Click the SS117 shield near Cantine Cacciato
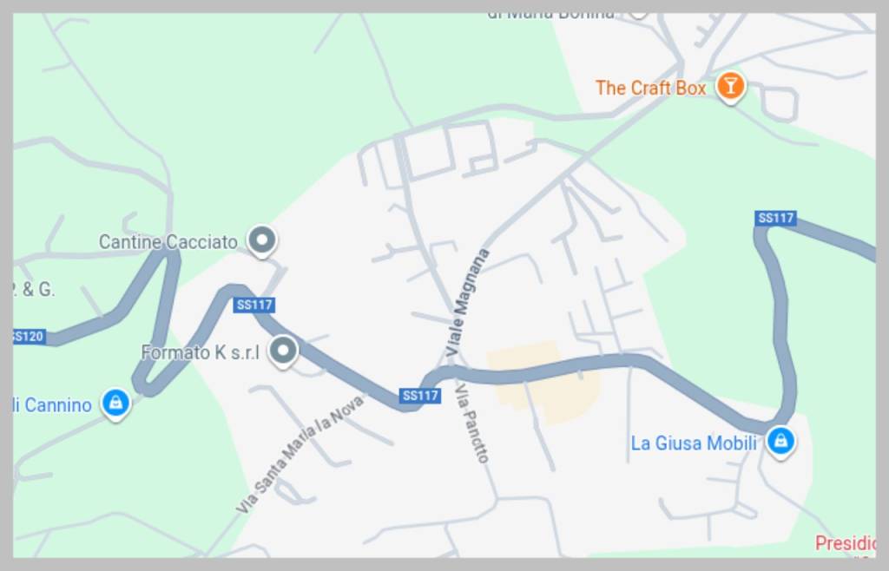This screenshot has width=889, height=571. pyautogui.click(x=254, y=305)
